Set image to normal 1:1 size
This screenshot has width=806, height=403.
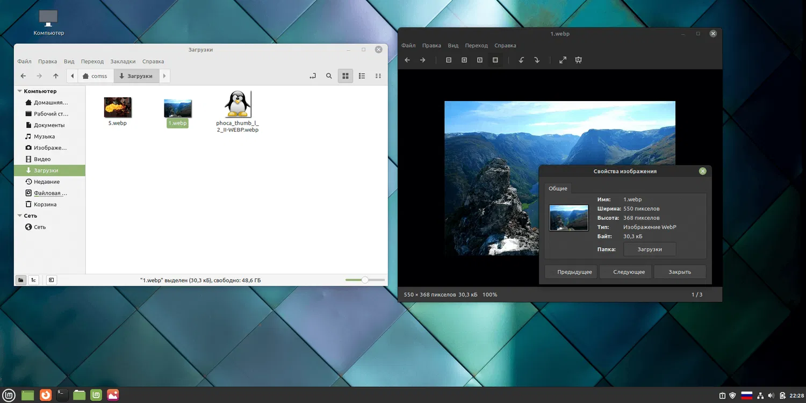point(480,60)
